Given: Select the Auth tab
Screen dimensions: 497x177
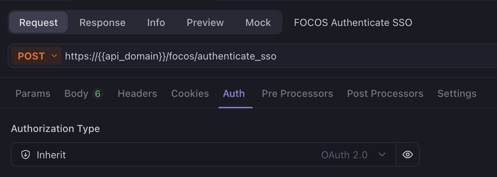Looking at the screenshot, I should point(234,93).
